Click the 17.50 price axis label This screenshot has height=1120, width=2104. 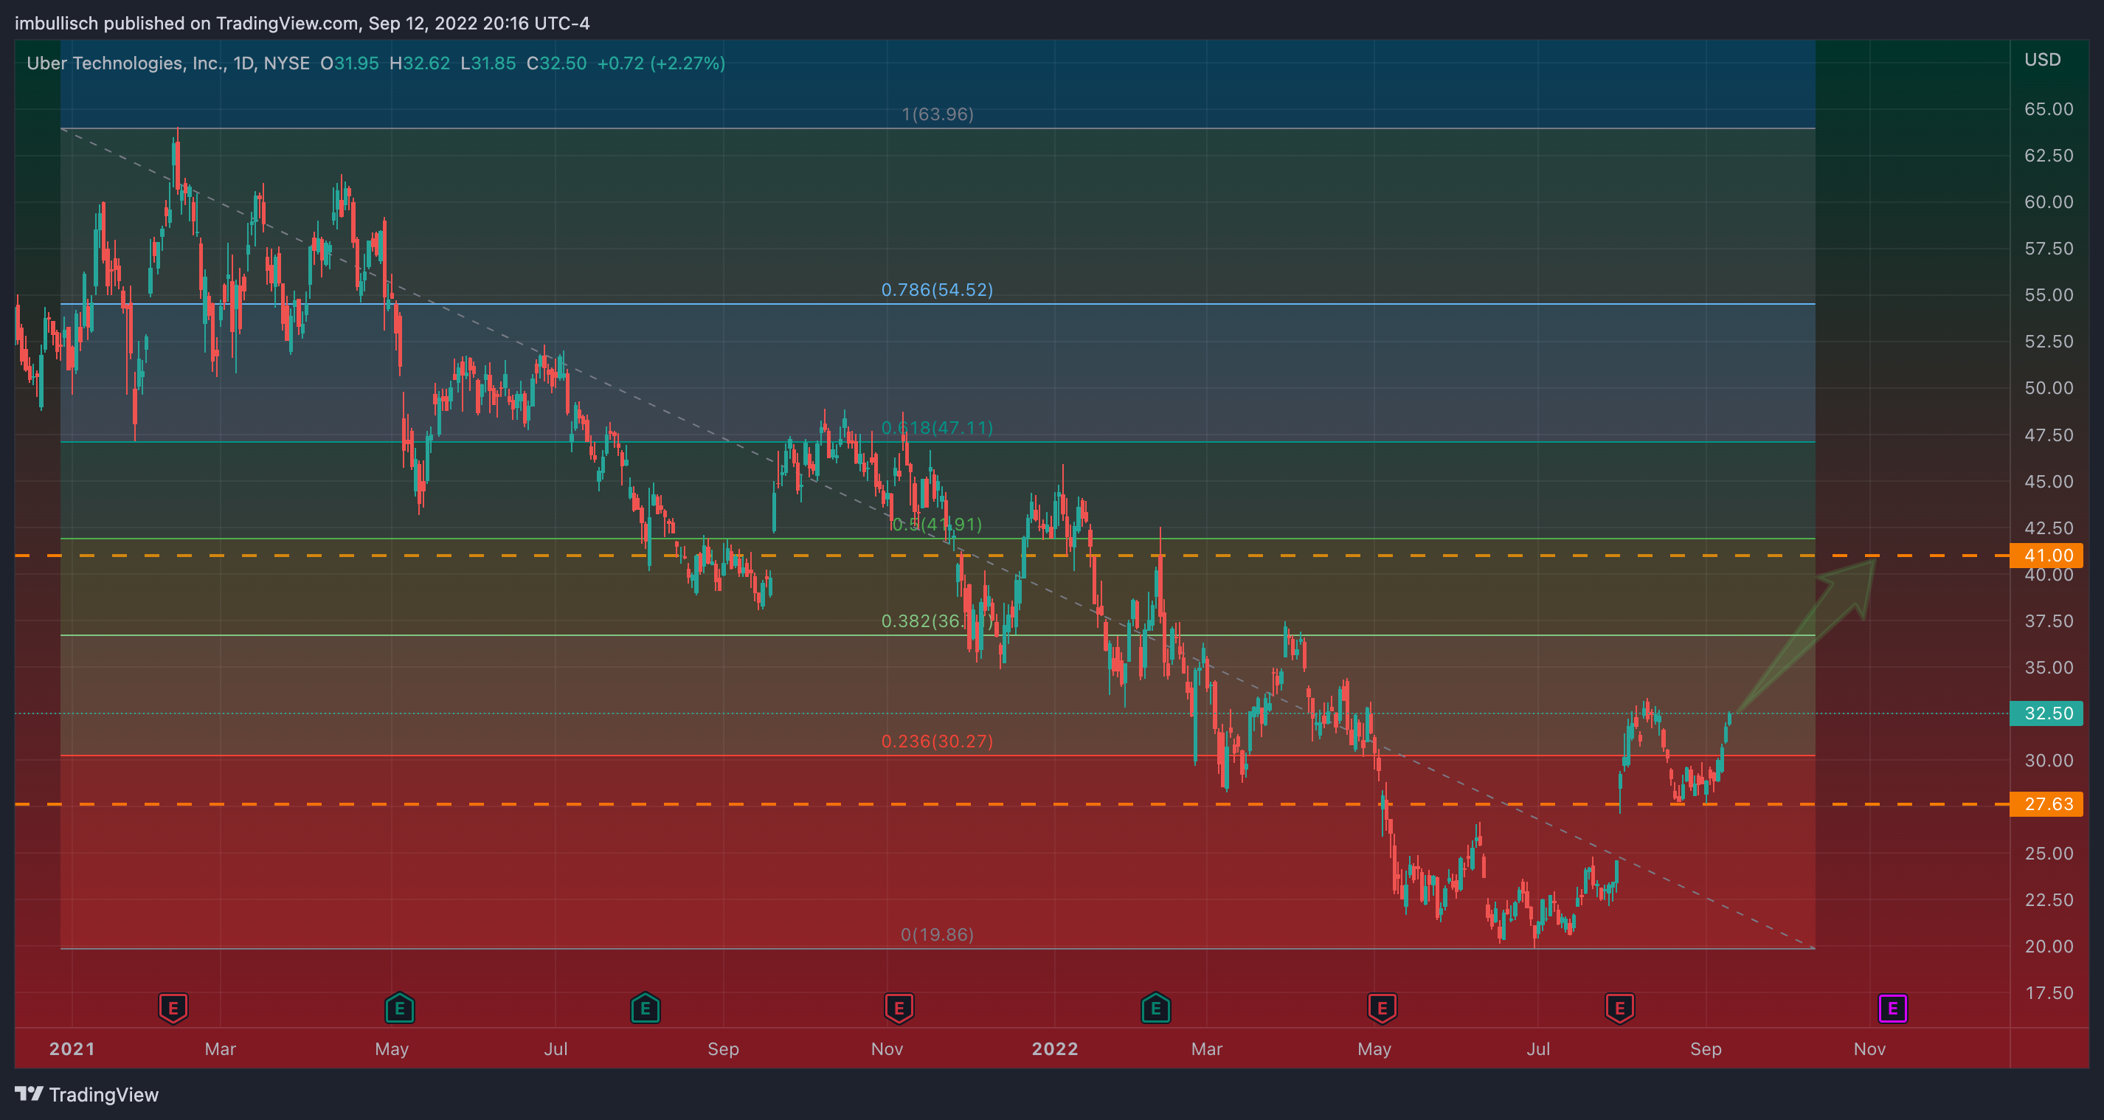(x=2049, y=993)
